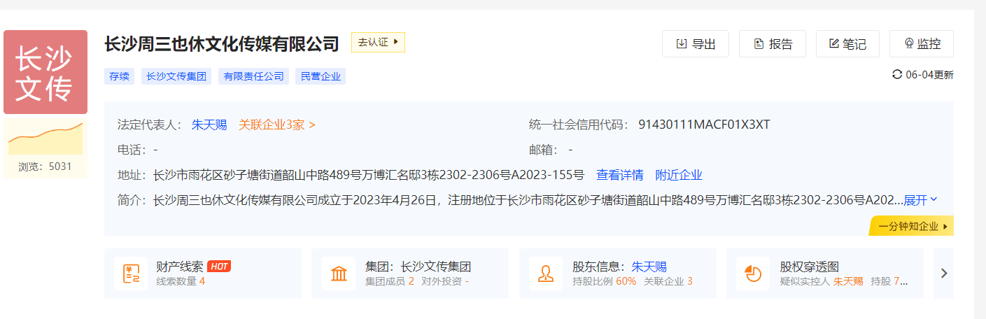Click the refresh icon beside 06-04更新
Screen dimensions: 986x319
pyautogui.click(x=897, y=75)
